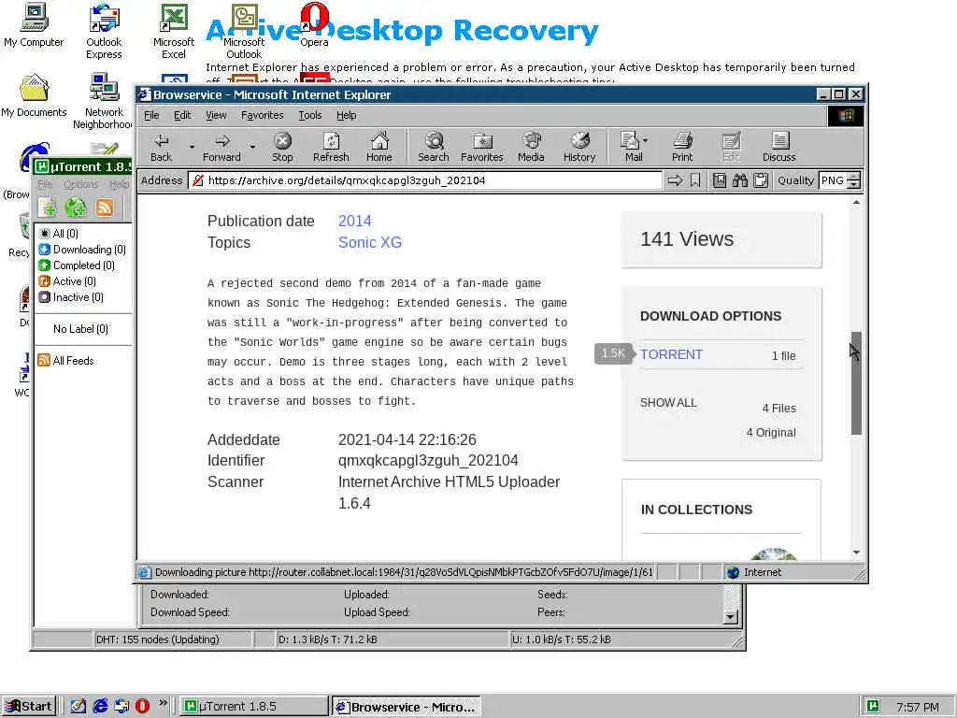This screenshot has width=957, height=718.
Task: Select Completed (0) in µTorrent sidebar
Action: coord(77,265)
